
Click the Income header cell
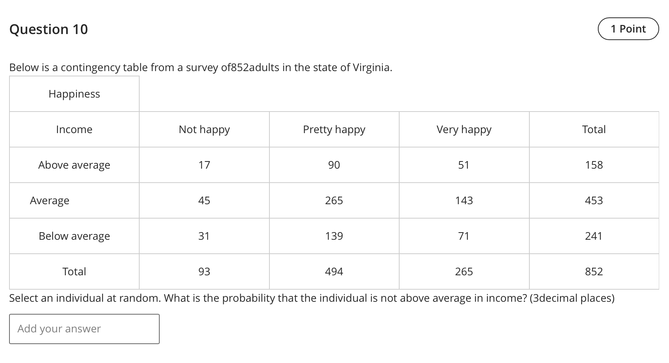74,129
